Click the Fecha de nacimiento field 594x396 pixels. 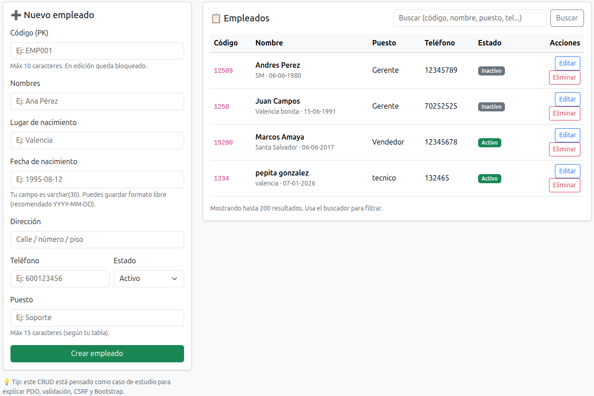(97, 180)
